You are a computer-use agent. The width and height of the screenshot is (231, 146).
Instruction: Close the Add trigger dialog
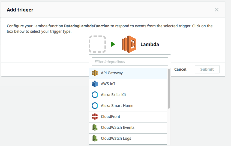[x=217, y=10]
